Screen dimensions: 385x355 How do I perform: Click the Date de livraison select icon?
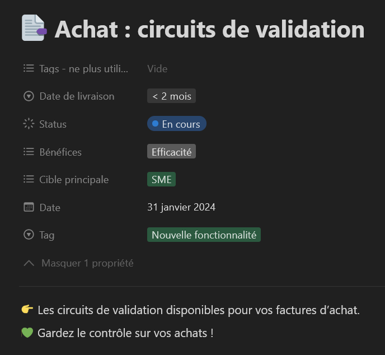tap(29, 96)
